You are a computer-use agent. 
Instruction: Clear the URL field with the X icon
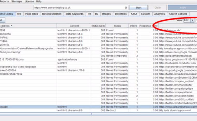pyautogui.click(x=126, y=8)
